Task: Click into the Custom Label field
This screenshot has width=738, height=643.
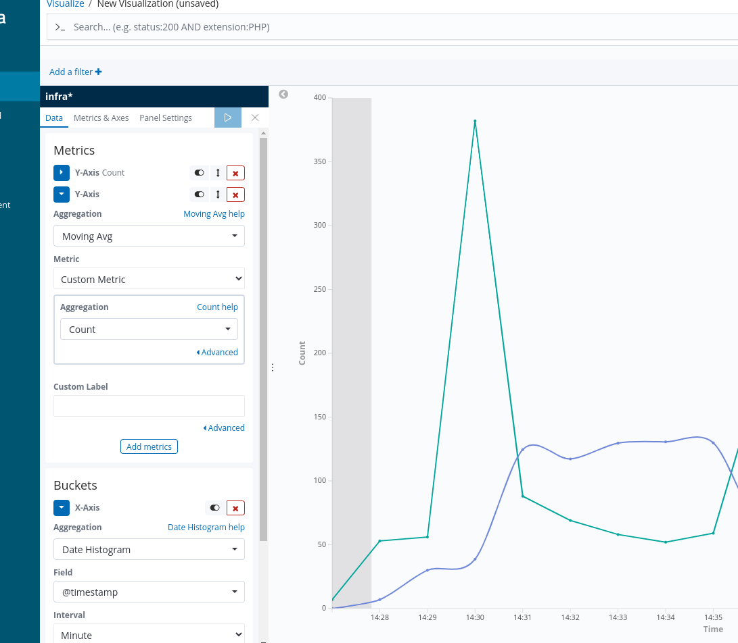Action: pyautogui.click(x=149, y=406)
